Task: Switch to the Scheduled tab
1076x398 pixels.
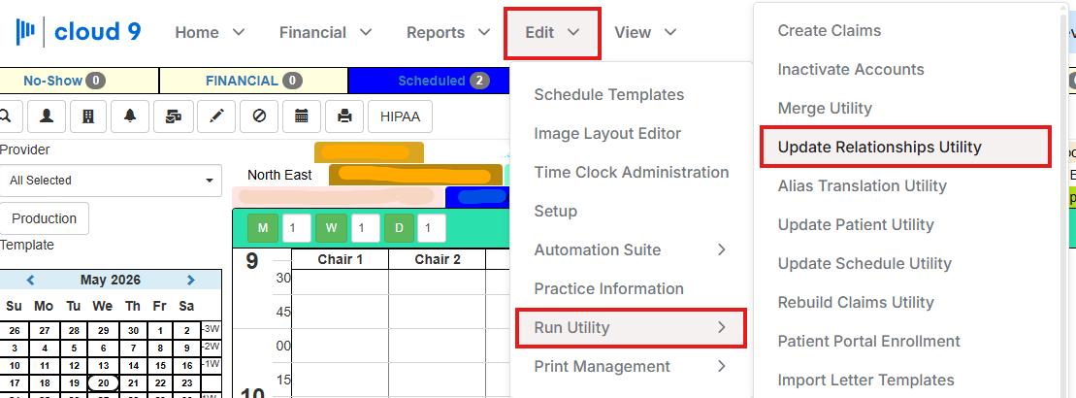Action: tap(430, 81)
